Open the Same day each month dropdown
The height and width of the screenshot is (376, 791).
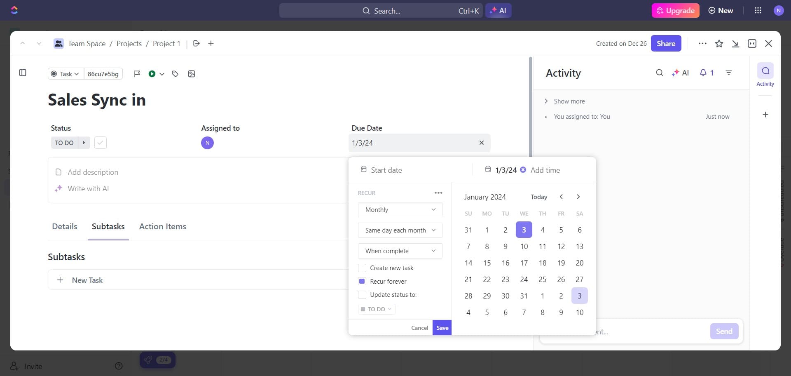coord(400,230)
